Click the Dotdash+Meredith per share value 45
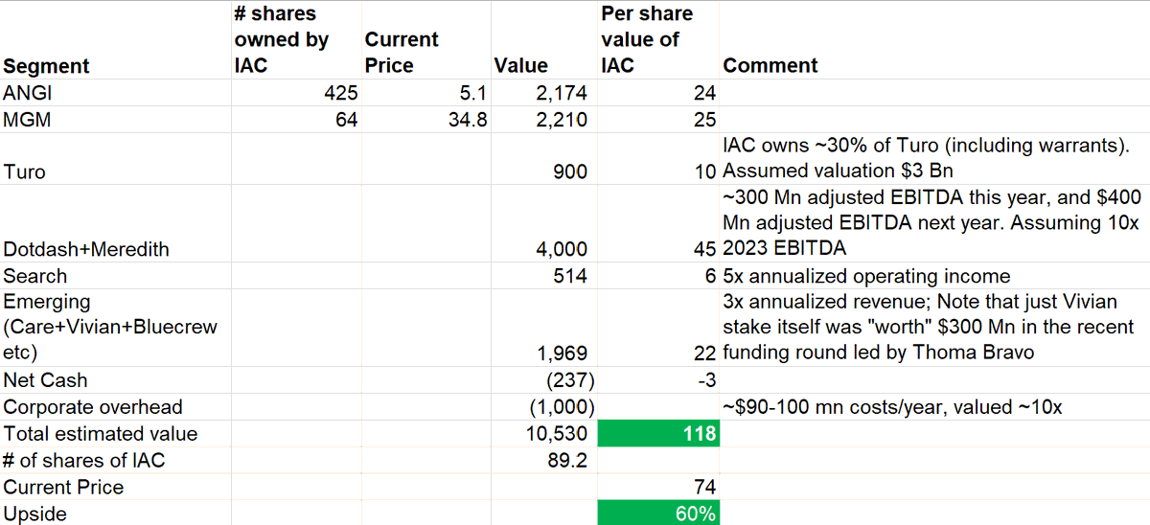1150x525 pixels. click(656, 223)
